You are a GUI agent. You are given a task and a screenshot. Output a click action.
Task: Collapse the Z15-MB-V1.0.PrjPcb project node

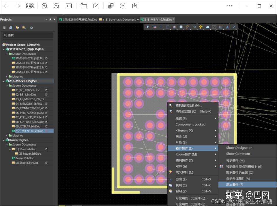4,81
